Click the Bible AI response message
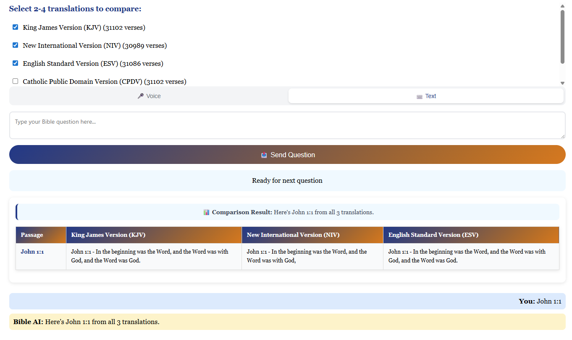Image resolution: width=572 pixels, height=340 pixels. pos(287,322)
